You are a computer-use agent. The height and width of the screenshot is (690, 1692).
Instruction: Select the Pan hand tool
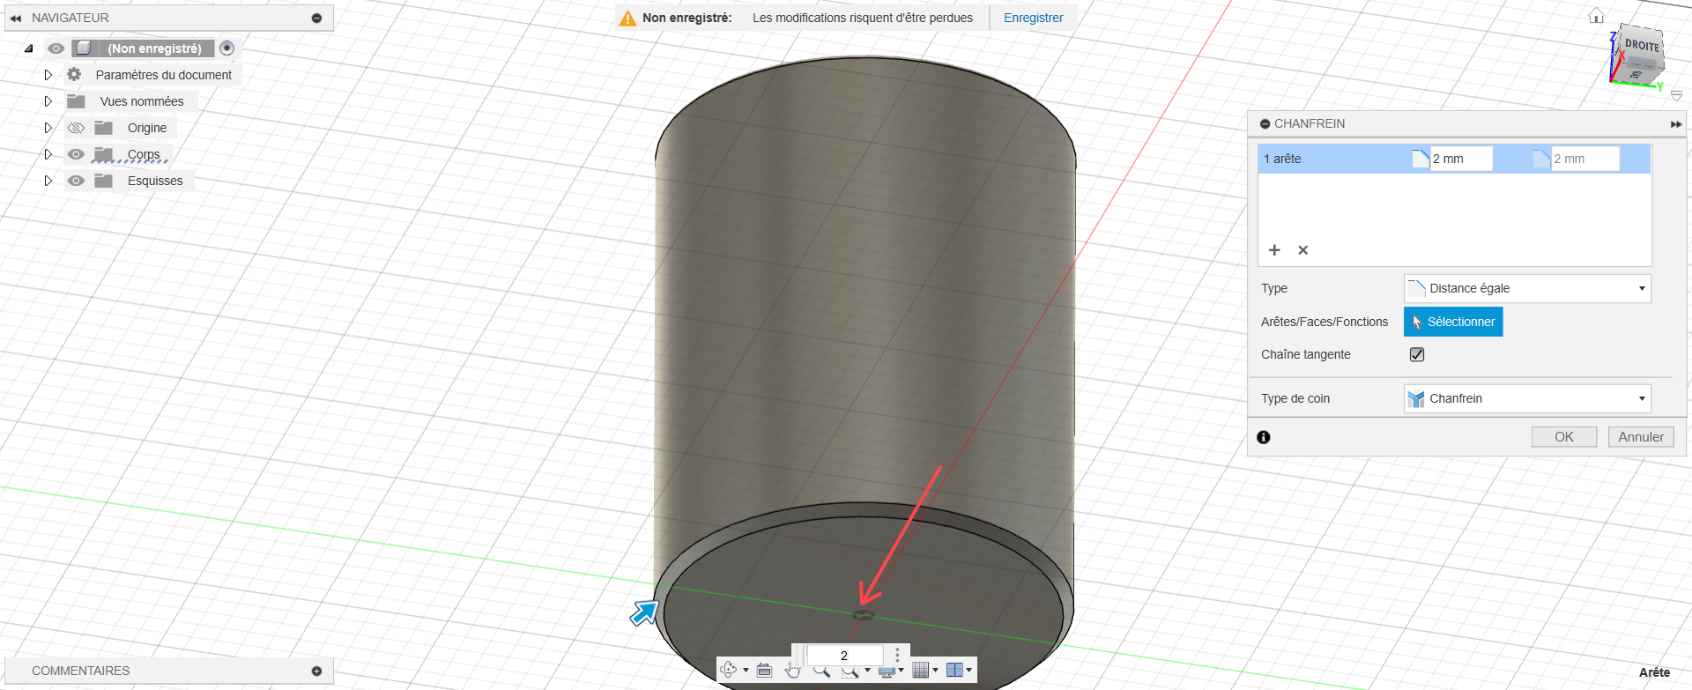tap(792, 671)
